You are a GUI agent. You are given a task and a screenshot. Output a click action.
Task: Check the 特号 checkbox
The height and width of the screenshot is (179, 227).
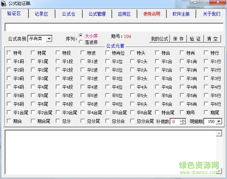click(x=9, y=53)
